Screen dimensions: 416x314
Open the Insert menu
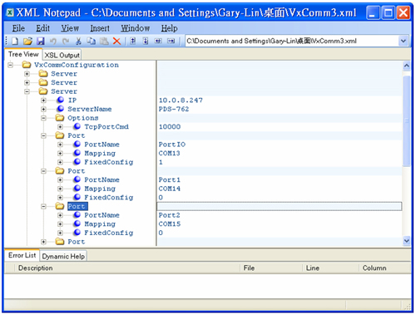[x=100, y=28]
